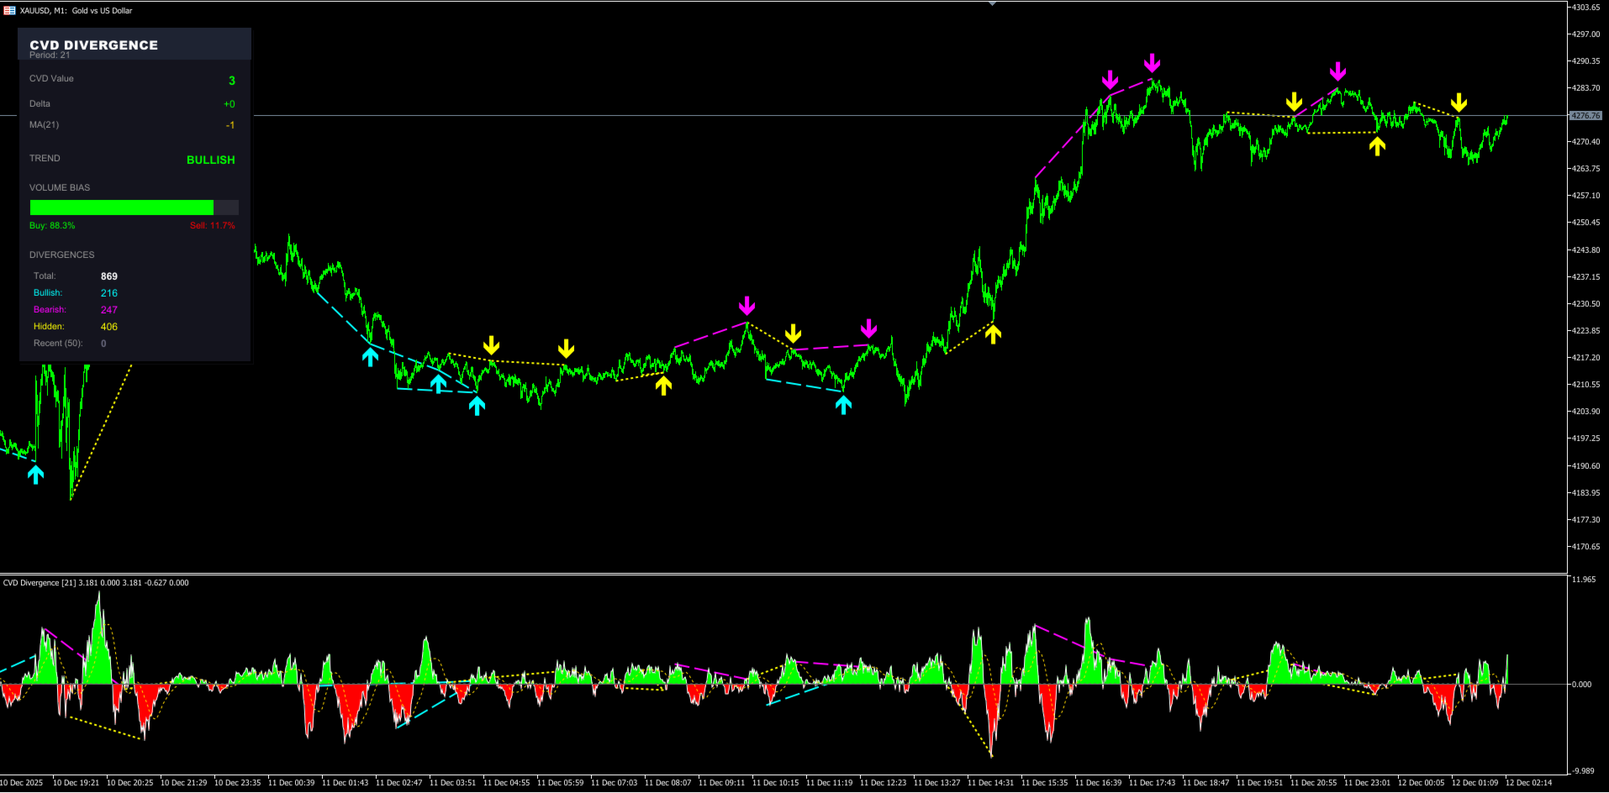Click the 0.000 level on indicator scale
1609x793 pixels.
pos(1581,685)
